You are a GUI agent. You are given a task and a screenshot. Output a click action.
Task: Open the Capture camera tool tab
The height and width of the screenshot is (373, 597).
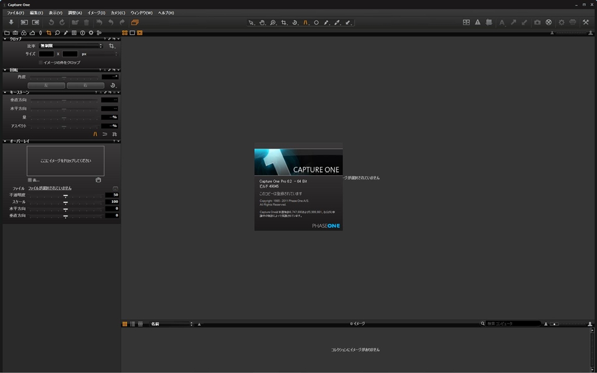(15, 33)
